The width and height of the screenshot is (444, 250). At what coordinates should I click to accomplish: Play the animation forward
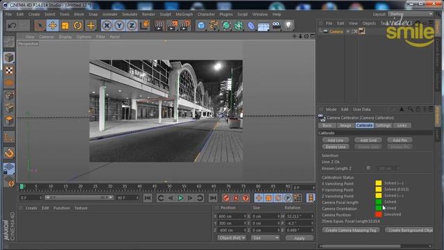click(x=180, y=198)
